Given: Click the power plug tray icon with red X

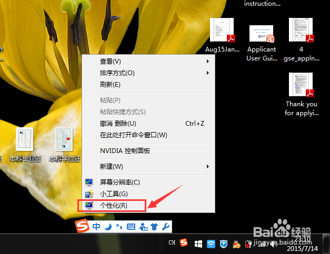Looking at the screenshot, I should 248,244.
